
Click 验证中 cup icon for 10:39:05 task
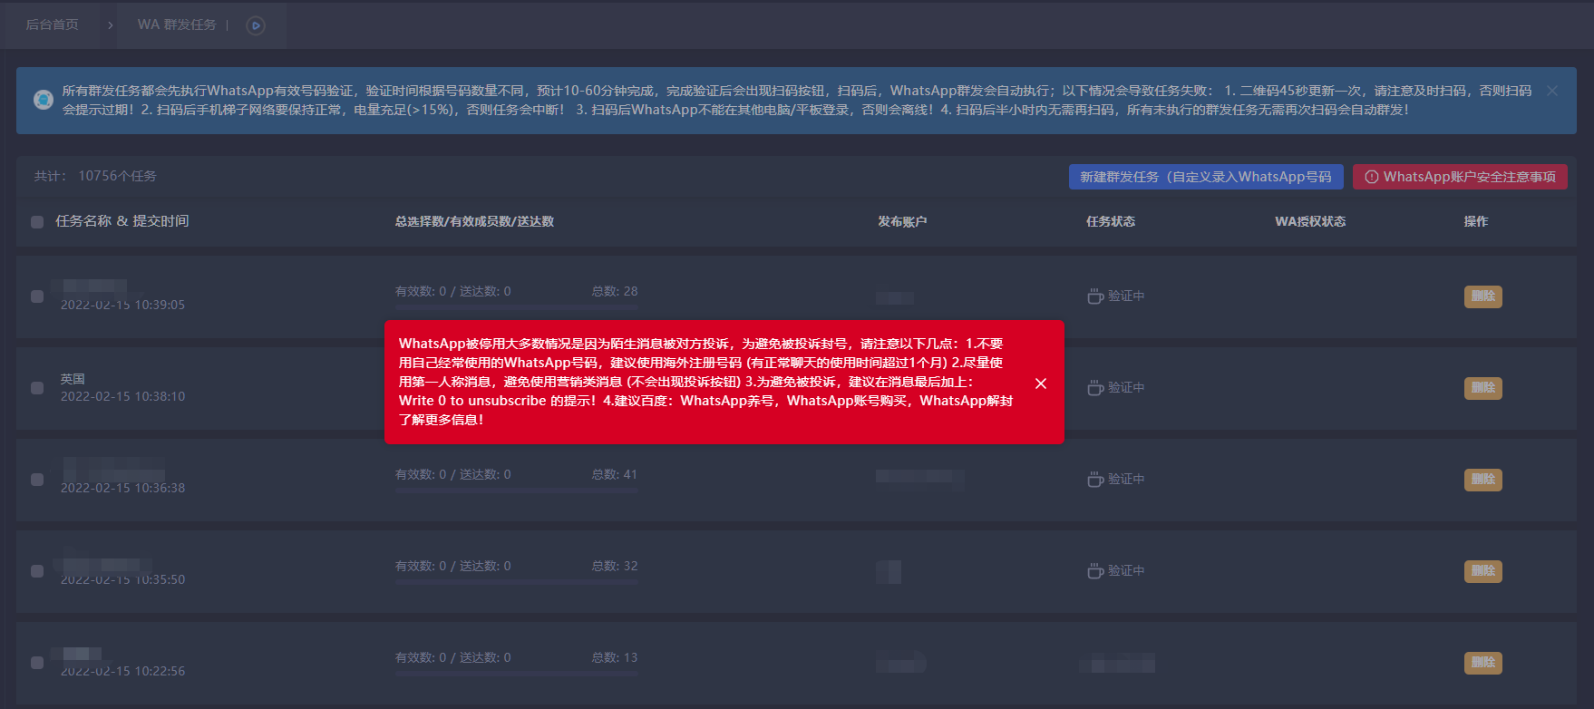click(x=1095, y=296)
